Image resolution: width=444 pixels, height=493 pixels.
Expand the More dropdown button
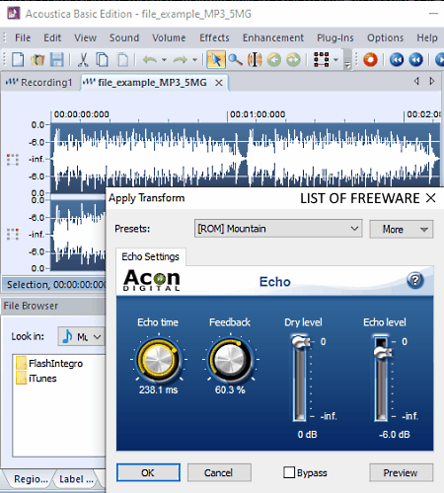click(x=402, y=229)
